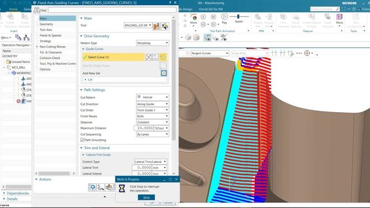Select the Non Cutting Moves page
Viewport: 370px width, 208px height.
point(53,47)
